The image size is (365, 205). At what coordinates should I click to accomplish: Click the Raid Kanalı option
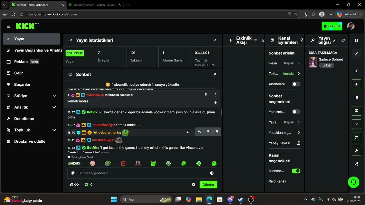(x=277, y=181)
